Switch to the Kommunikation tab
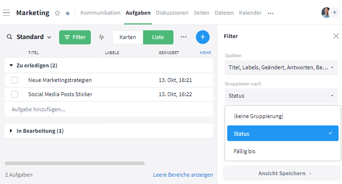Screen dimensions: 342x184 pos(100,13)
